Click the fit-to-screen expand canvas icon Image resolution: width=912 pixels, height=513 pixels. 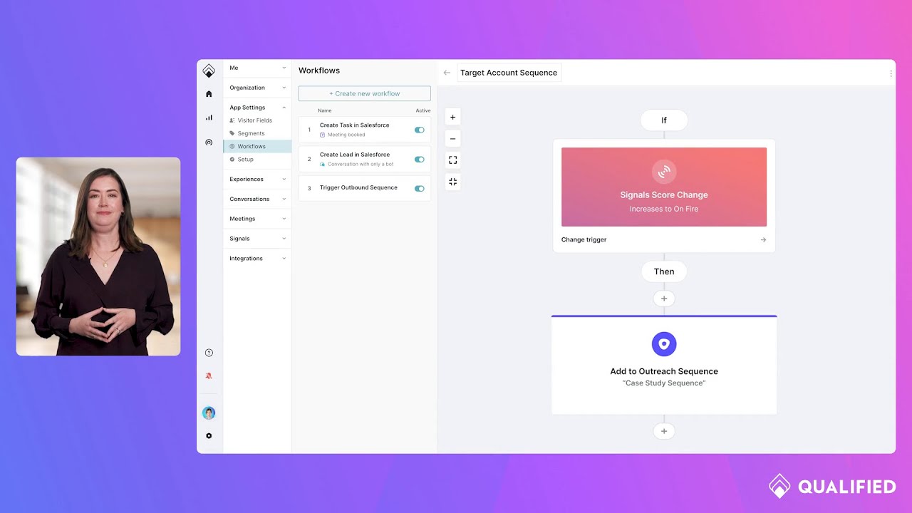pos(452,160)
